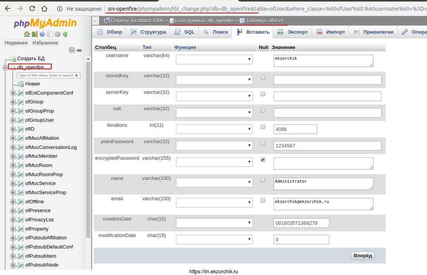Collapse the db_openfire database tree

[5, 67]
